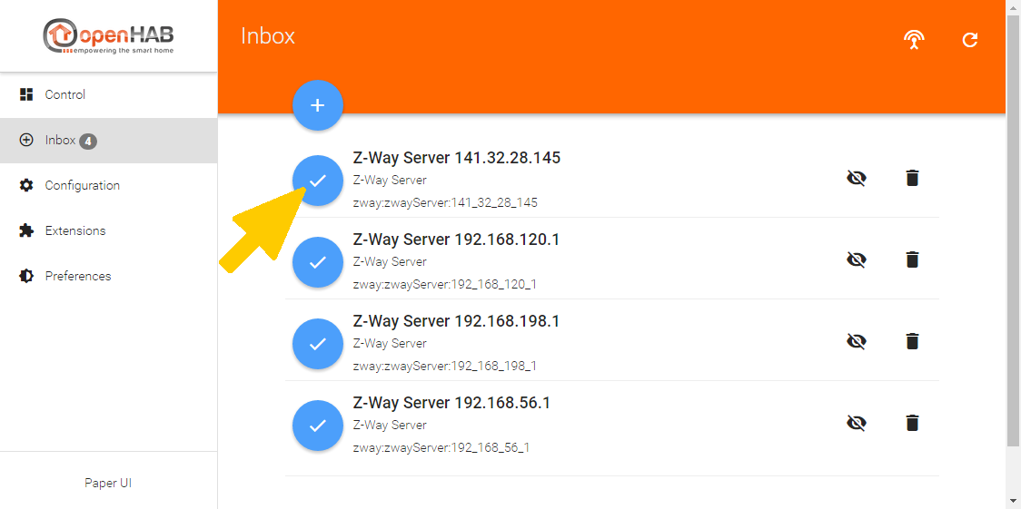
Task: Click the discovery scan antenna icon
Action: 914,40
